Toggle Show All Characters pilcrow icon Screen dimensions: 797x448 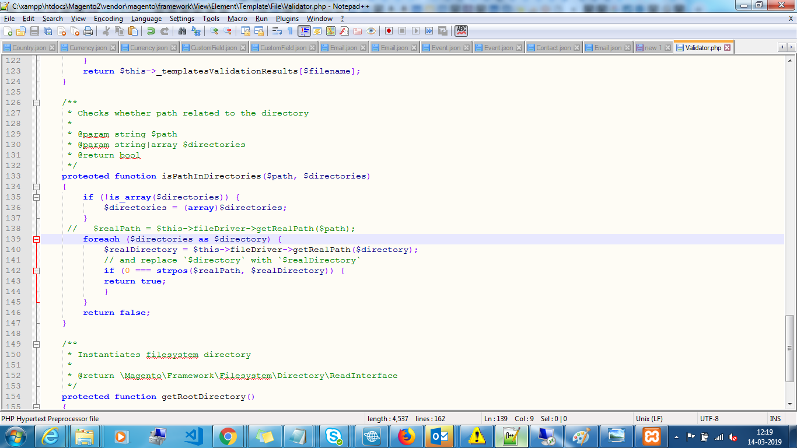290,31
